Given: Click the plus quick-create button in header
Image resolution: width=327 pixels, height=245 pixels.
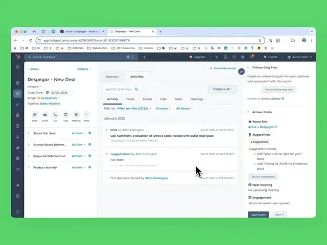Looking at the screenshot, I should tap(144, 57).
